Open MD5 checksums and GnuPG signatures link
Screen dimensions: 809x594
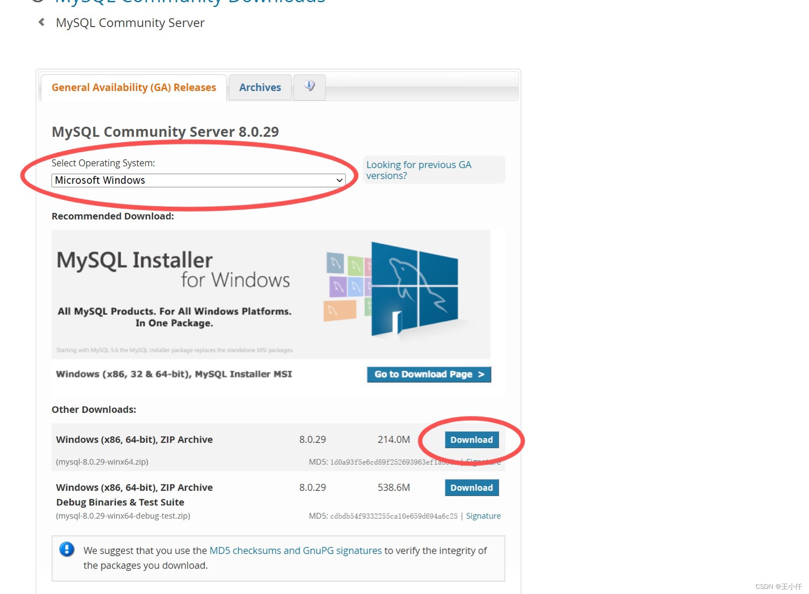(x=295, y=550)
